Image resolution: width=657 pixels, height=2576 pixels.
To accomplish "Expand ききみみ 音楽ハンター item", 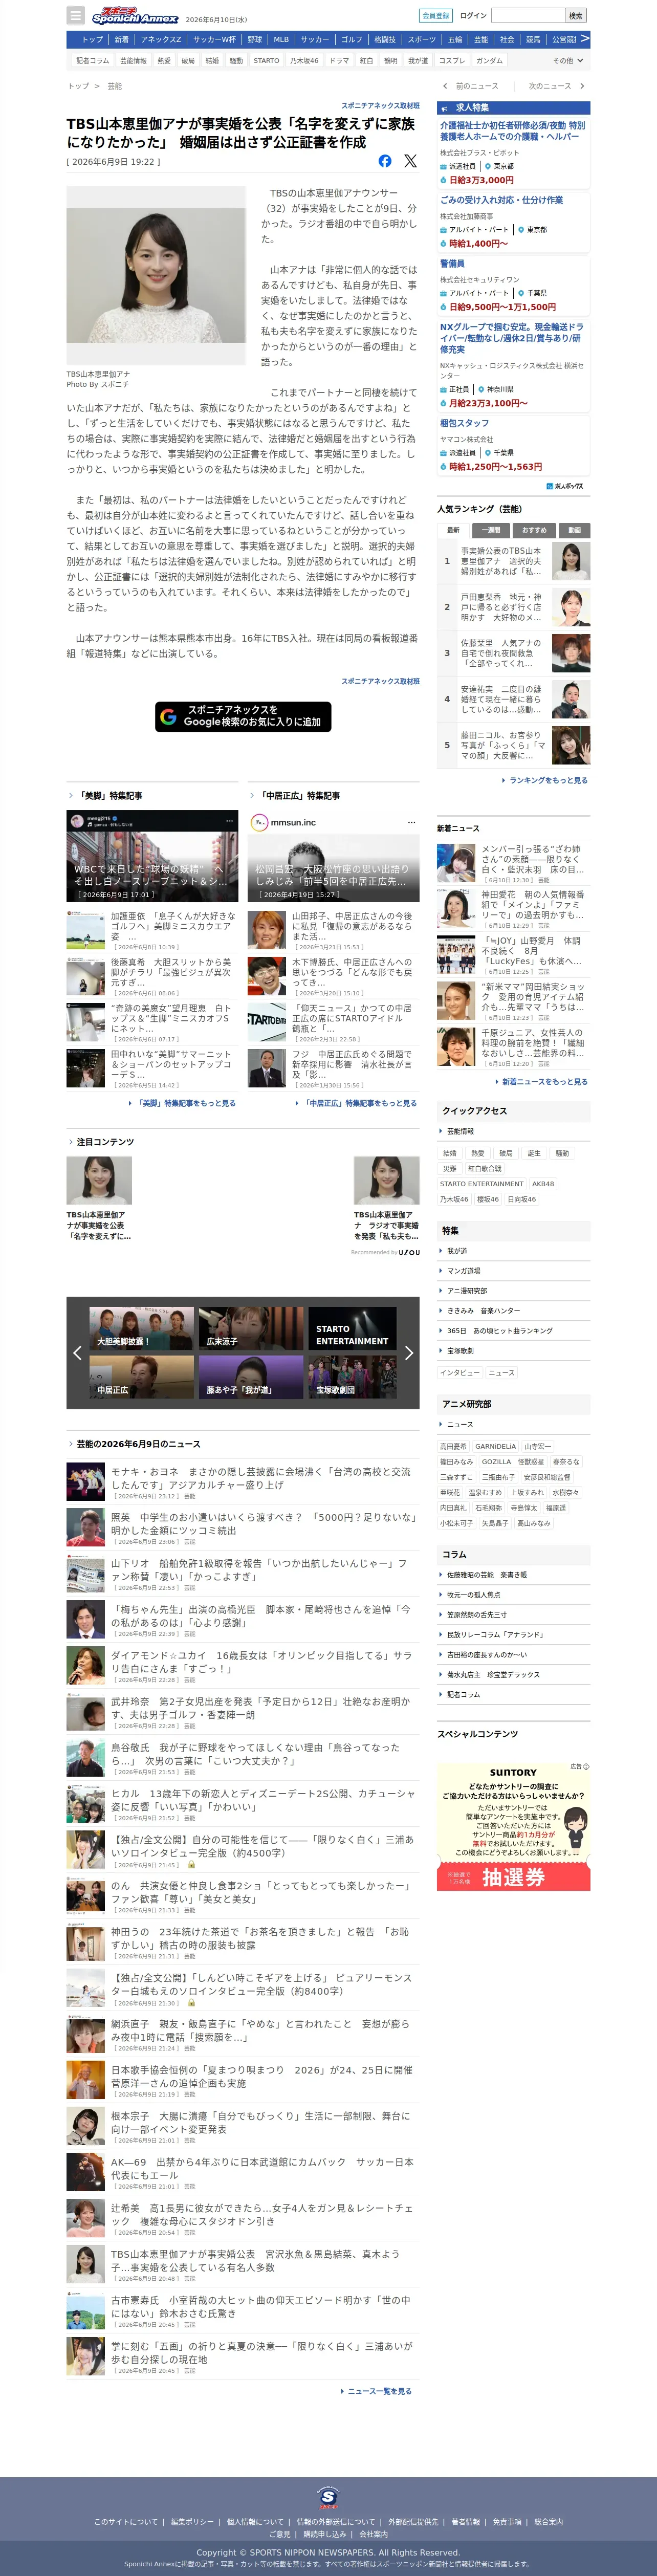I will point(513,1311).
